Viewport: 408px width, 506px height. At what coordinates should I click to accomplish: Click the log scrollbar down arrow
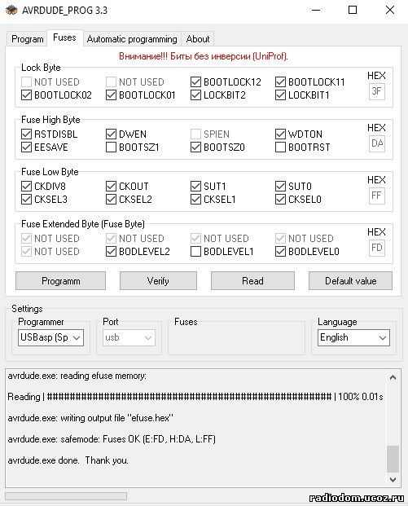[393, 479]
